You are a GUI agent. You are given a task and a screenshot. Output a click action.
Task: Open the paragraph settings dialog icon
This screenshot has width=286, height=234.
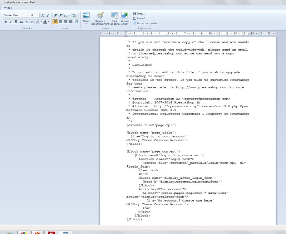76,22
